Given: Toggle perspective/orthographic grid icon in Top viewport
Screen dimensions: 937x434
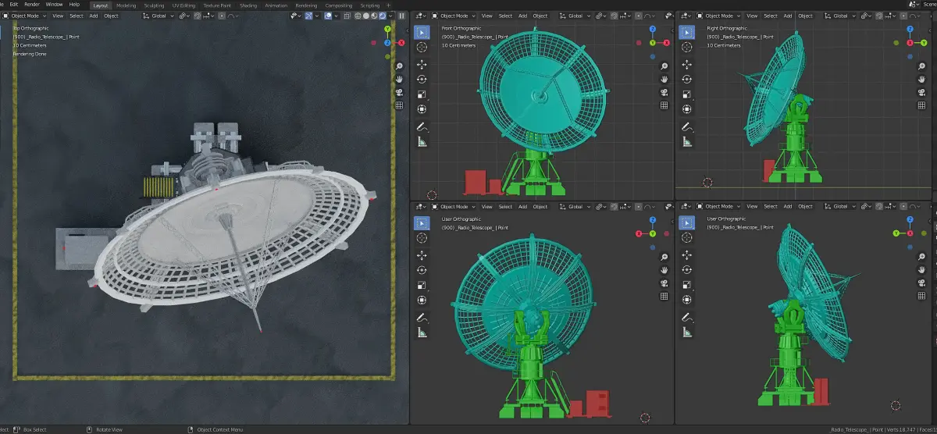Looking at the screenshot, I should click(399, 105).
